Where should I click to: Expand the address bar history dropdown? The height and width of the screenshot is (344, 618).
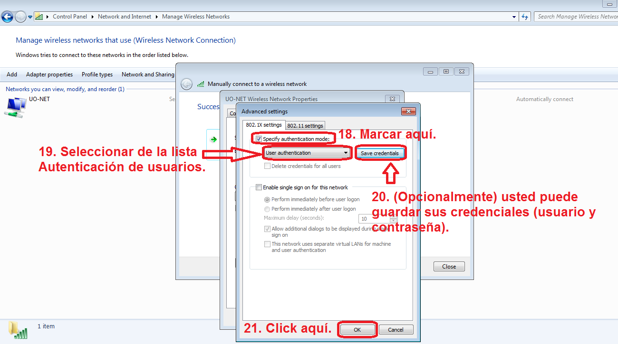pos(514,17)
